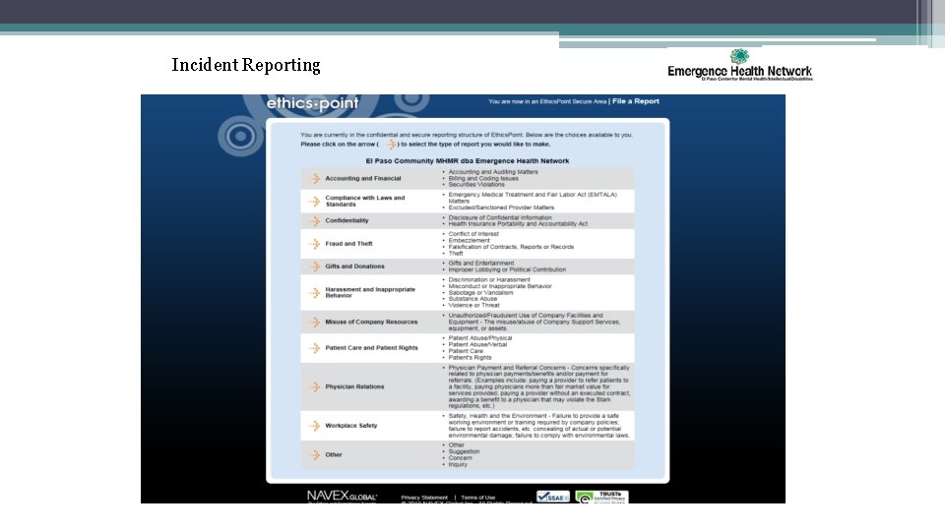This screenshot has height=531, width=945.
Task: Click the arrow icon beside Physician Relations
Action: (x=315, y=386)
